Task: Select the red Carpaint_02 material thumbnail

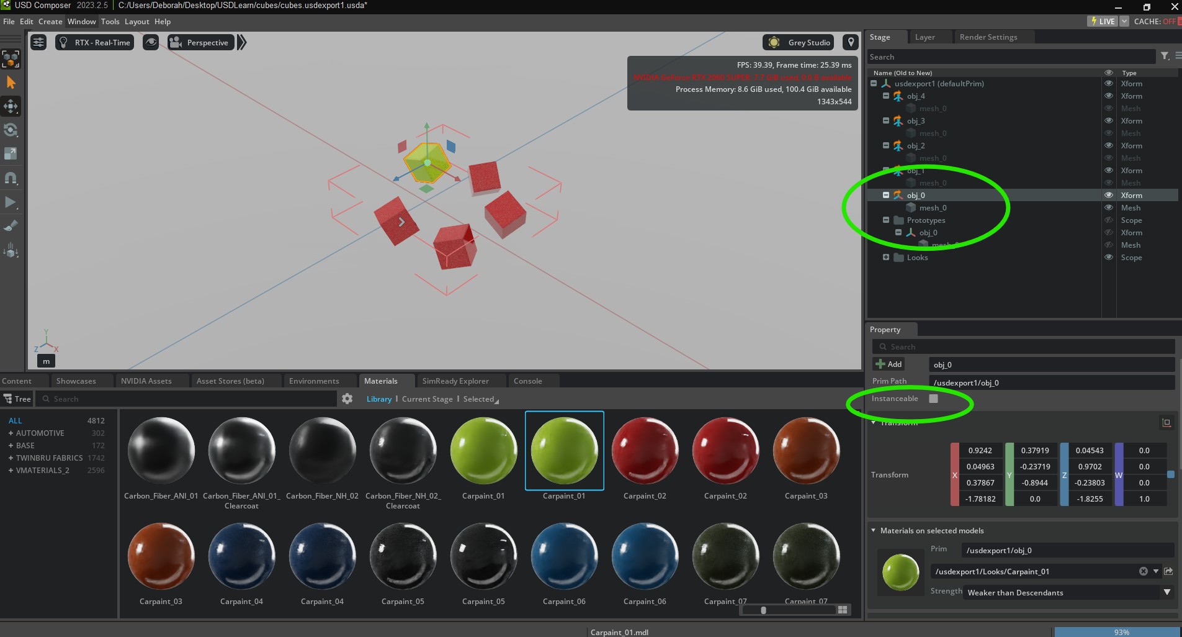Action: 645,451
